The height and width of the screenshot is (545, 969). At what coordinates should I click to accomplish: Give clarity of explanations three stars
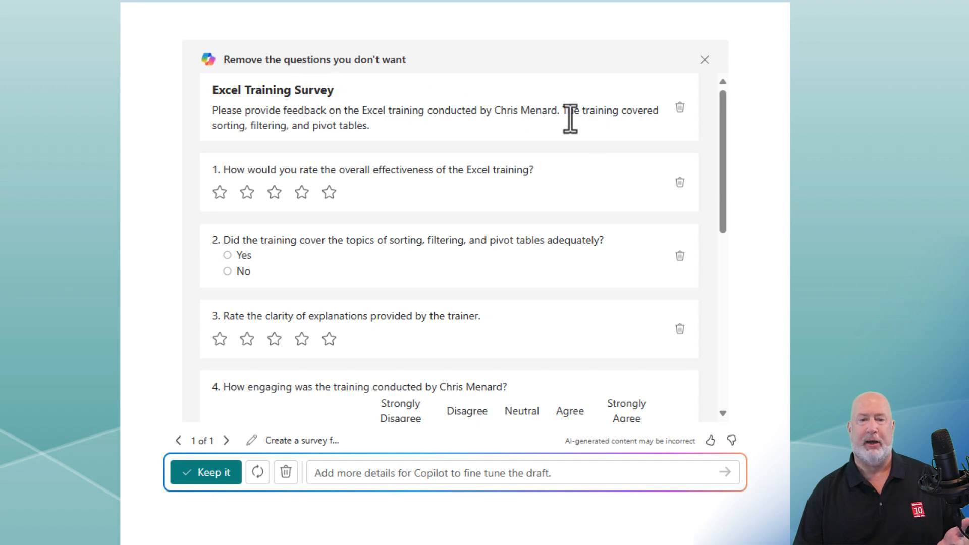(274, 339)
